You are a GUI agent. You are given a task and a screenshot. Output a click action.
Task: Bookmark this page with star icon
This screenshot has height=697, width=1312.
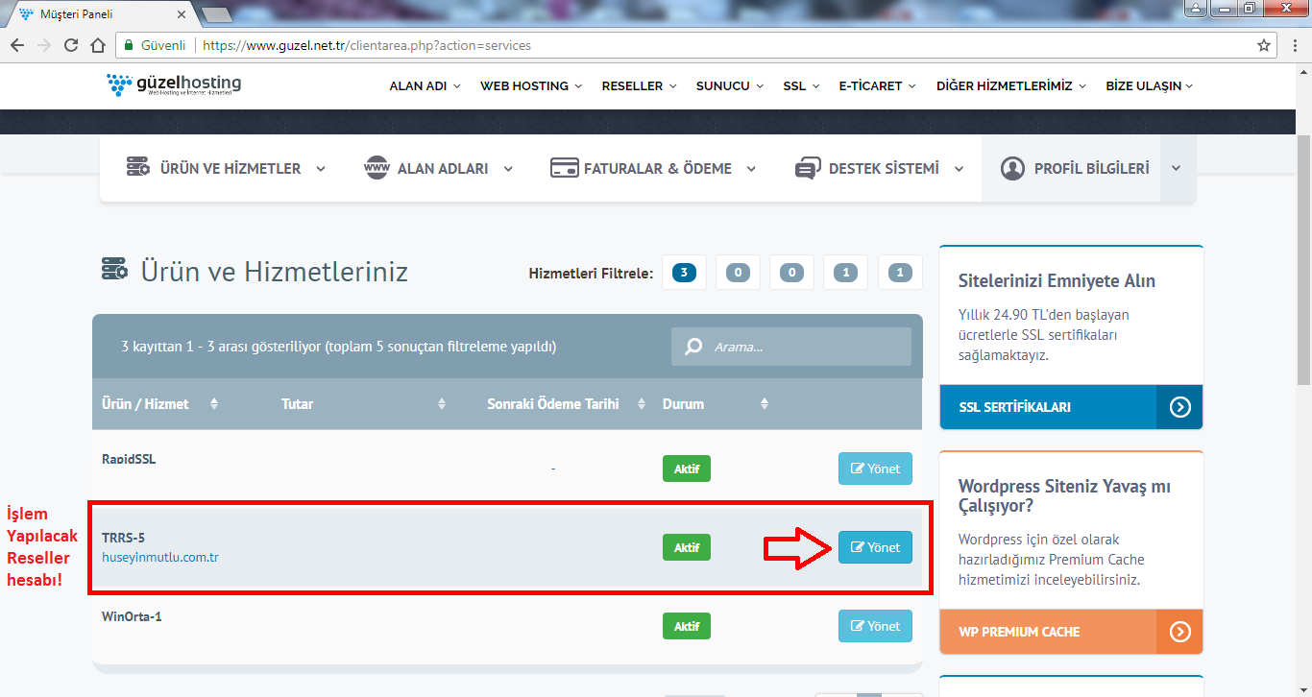click(x=1264, y=45)
